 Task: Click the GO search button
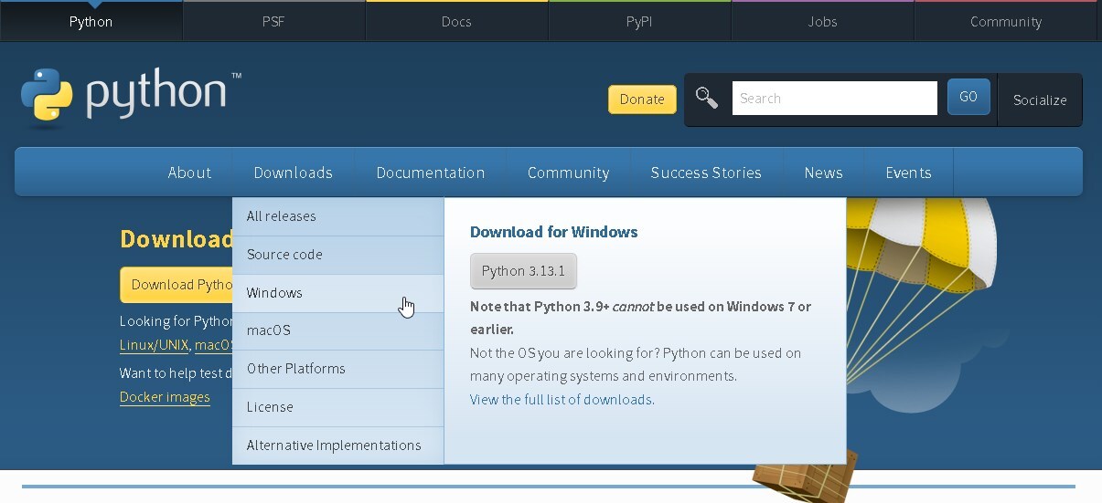(x=968, y=97)
